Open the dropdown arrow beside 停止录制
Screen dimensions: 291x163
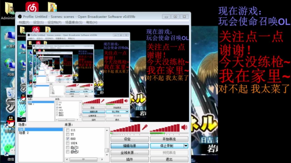[x=186, y=146]
